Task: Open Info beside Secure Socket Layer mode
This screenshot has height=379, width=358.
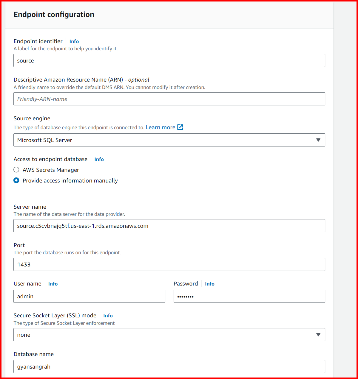Action: [x=108, y=315]
